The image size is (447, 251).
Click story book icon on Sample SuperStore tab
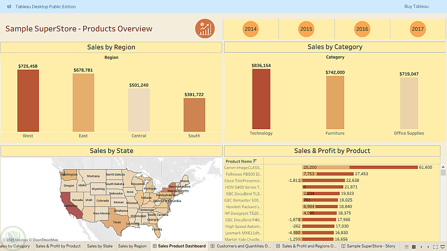343,246
